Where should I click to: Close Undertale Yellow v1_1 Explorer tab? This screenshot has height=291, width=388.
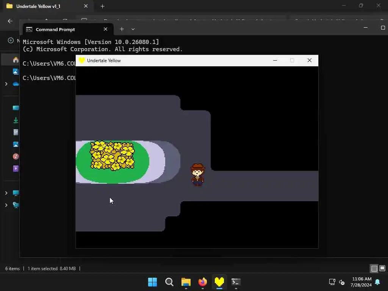pos(86,6)
